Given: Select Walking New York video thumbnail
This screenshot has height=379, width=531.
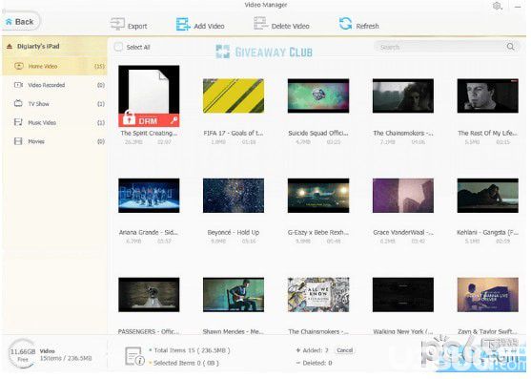Looking at the screenshot, I should (x=403, y=295).
